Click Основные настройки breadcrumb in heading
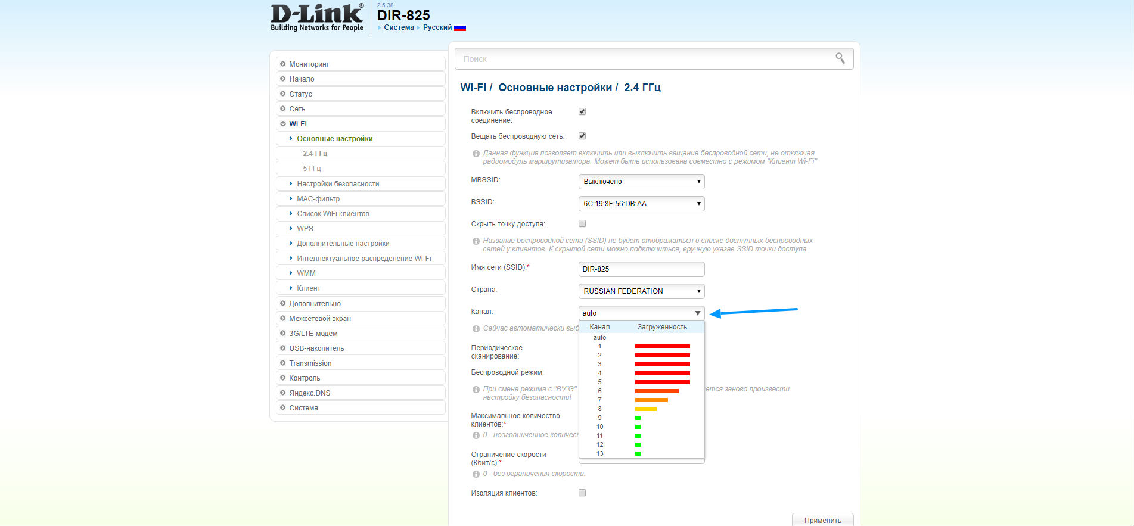This screenshot has height=526, width=1134. point(555,88)
